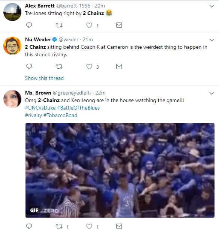This screenshot has height=230, width=219.
Task: Reply to Alex Barrett's tweet
Action: [x=29, y=25]
